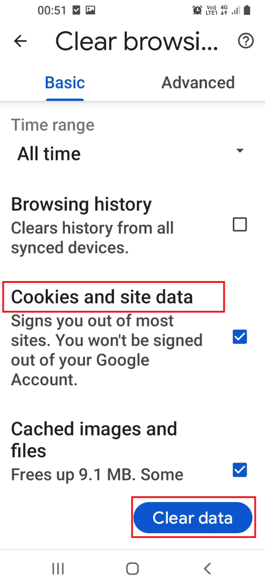
Task: Tap Cached images and files title
Action: [94, 439]
